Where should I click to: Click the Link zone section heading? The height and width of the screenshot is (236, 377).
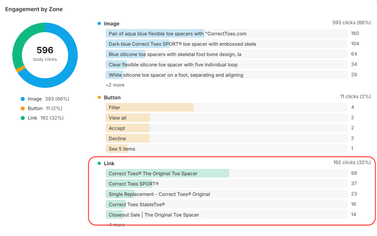click(x=109, y=163)
